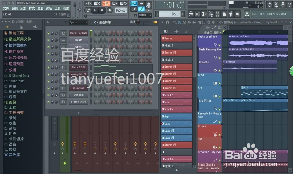Toggle the recording countdown button
293x174 pixels.
click(106, 4)
